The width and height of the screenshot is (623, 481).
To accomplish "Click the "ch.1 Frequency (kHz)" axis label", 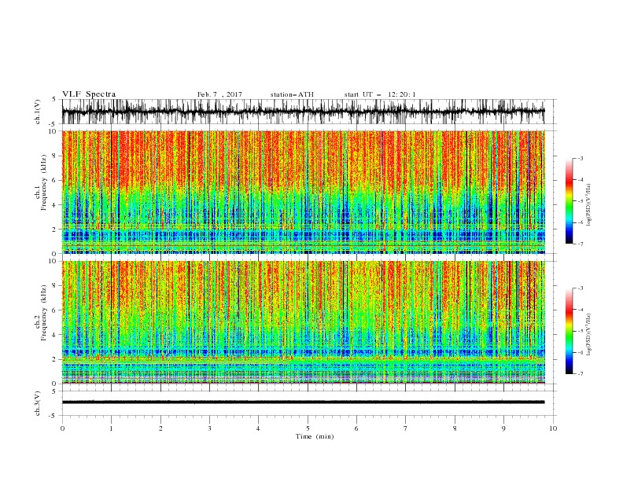I will pyautogui.click(x=41, y=182).
